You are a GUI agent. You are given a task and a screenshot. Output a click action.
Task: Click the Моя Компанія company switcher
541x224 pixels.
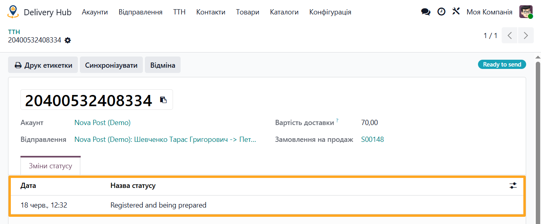489,12
